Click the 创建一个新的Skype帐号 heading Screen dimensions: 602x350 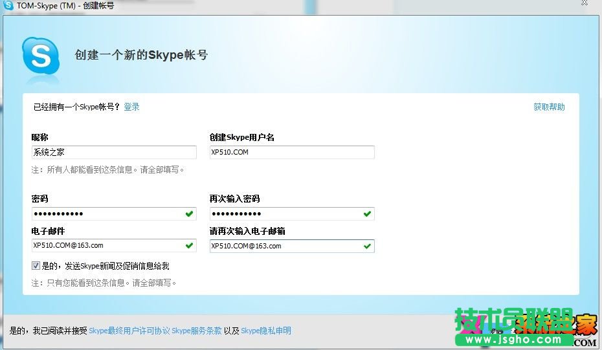click(140, 56)
